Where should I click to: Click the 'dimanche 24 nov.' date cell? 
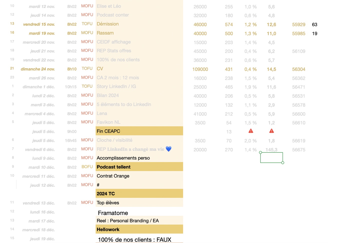pos(38,69)
